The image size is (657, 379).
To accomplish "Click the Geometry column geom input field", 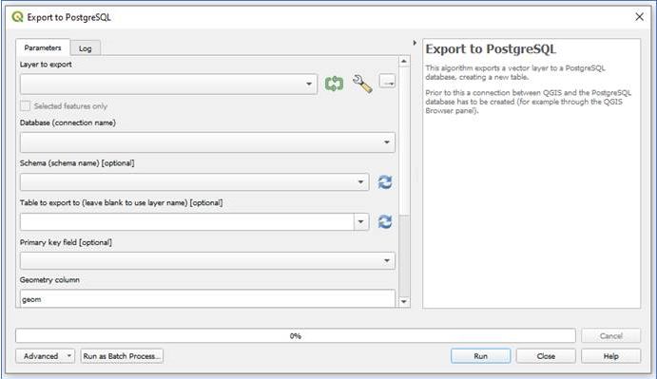I will pyautogui.click(x=207, y=298).
